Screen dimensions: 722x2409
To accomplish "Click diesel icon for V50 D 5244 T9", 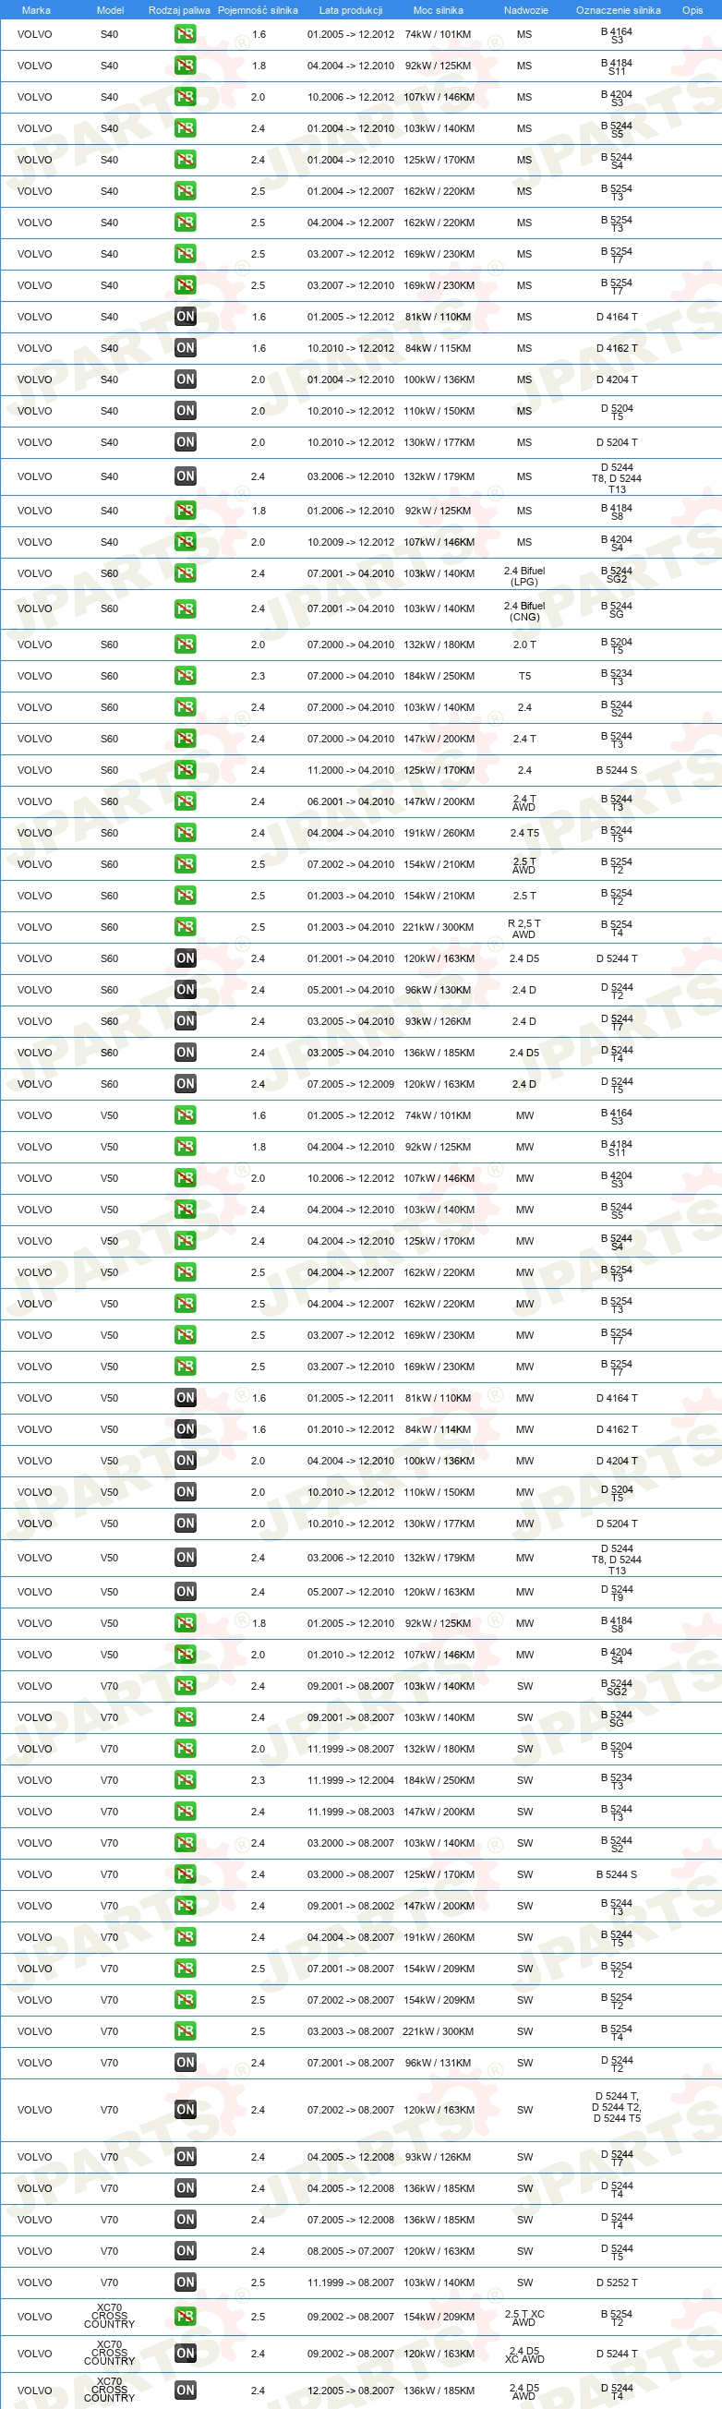I will (186, 1592).
